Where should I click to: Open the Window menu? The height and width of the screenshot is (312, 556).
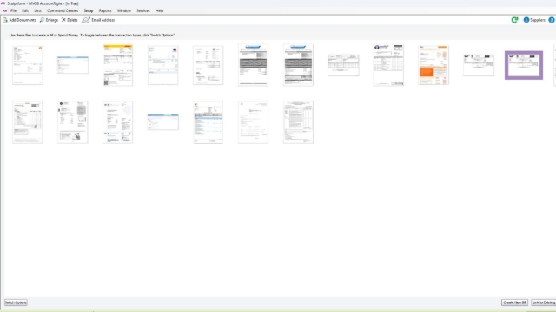tap(123, 10)
